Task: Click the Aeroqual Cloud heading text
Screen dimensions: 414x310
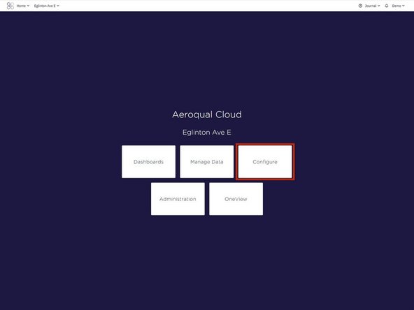Action: (207, 115)
